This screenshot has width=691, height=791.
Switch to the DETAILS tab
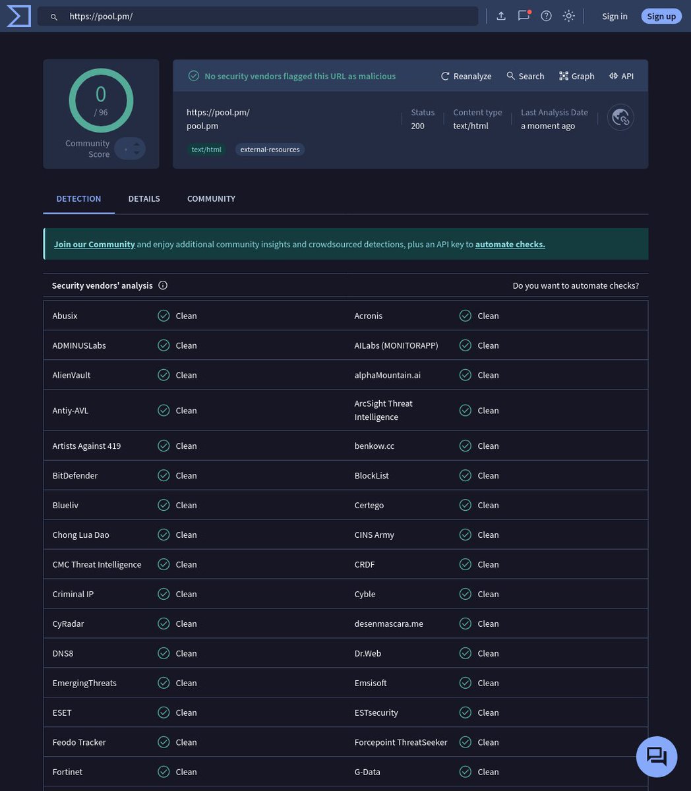[144, 198]
